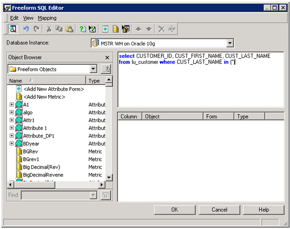290x229 pixels.
Task: Click the Cut scissors icon
Action: pyautogui.click(x=49, y=29)
